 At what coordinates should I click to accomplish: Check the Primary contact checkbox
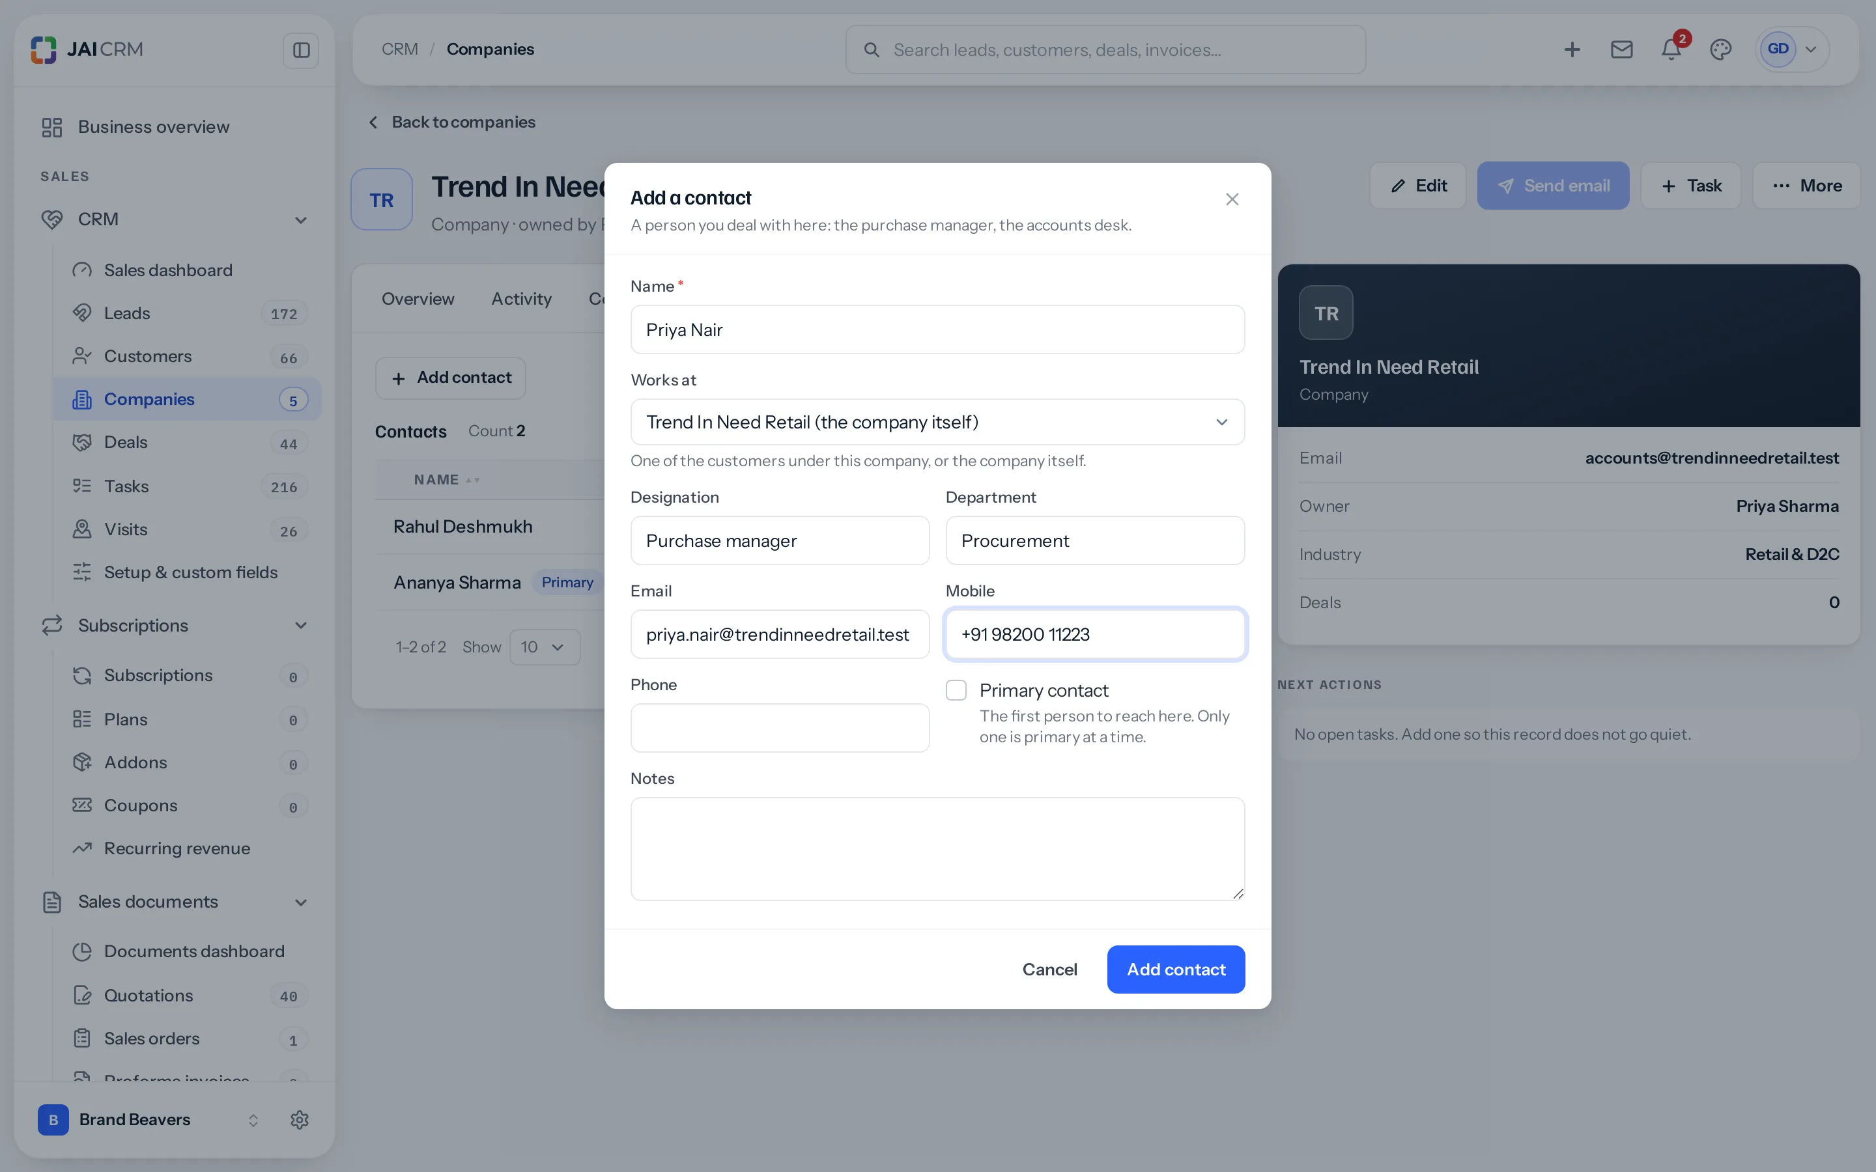pos(956,690)
